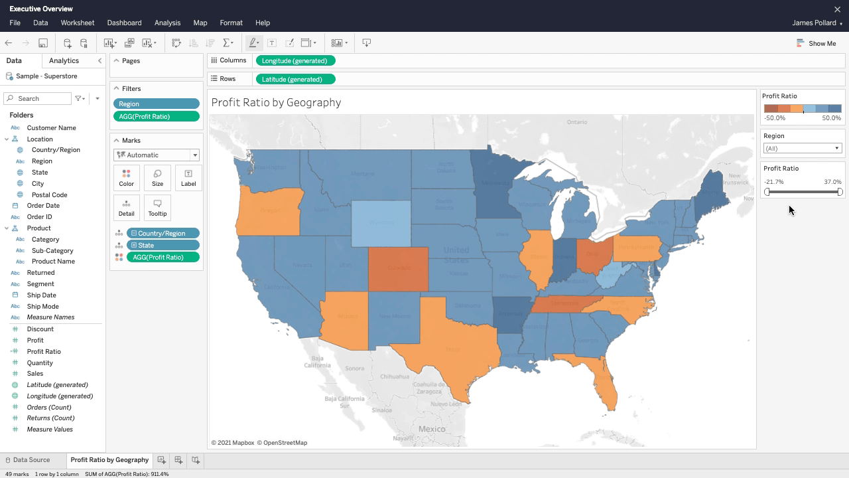
Task: Open the Color marks card
Action: [126, 177]
